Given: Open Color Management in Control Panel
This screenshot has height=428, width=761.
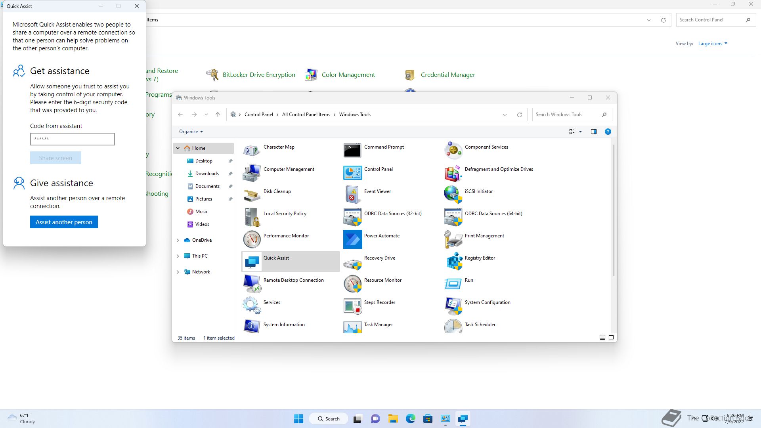Looking at the screenshot, I should [348, 75].
